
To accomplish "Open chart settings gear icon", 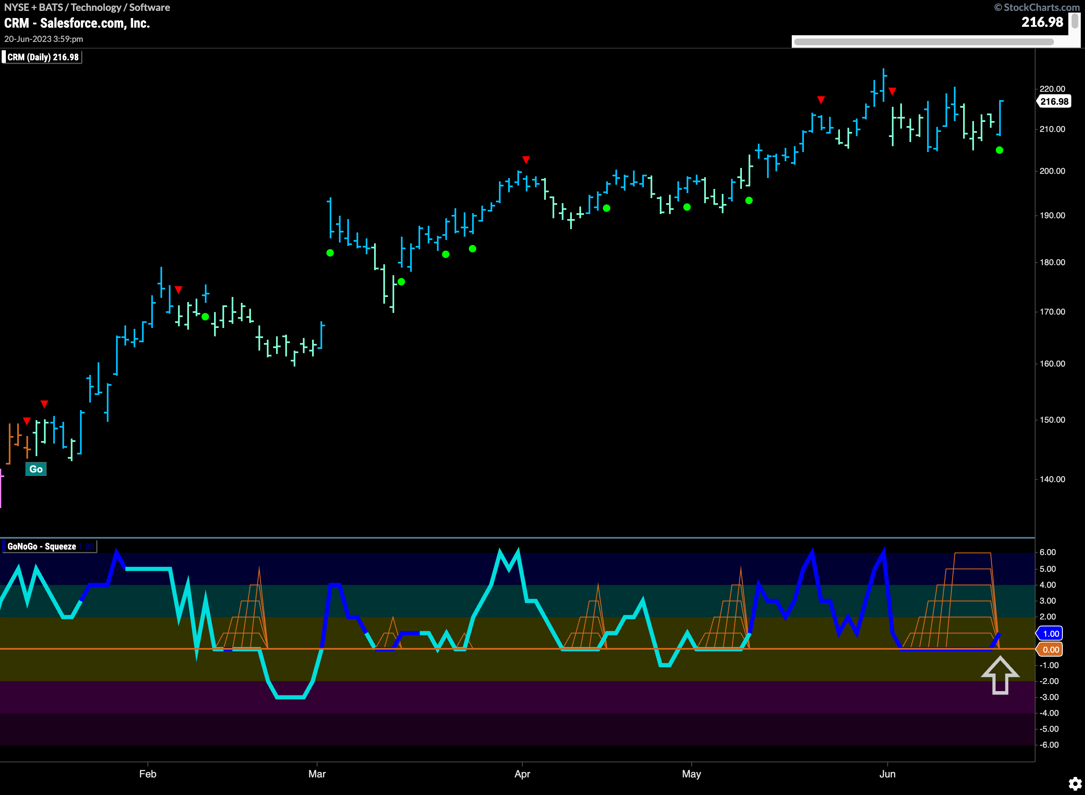I will pos(1075,784).
